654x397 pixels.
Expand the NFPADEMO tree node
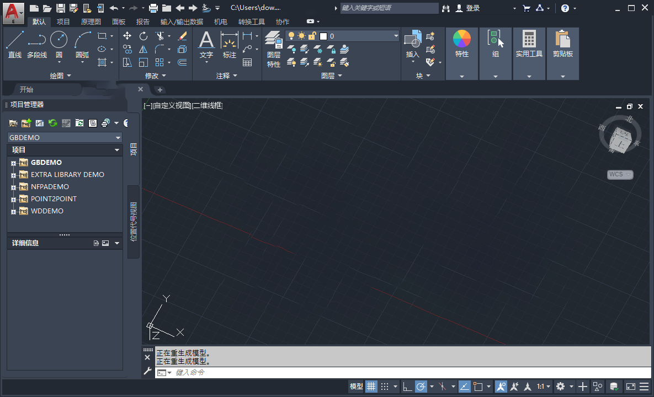pos(13,187)
